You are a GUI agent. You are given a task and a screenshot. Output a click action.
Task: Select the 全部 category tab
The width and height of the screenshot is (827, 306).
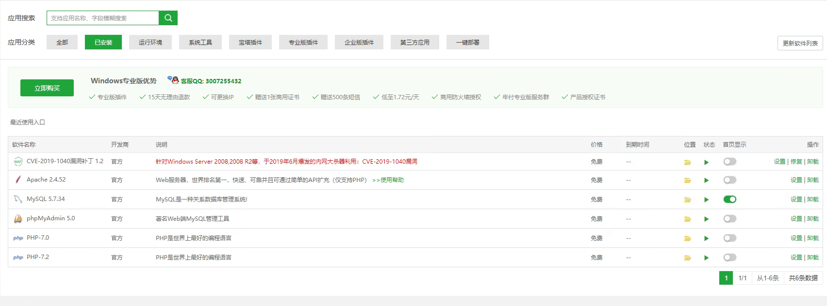click(62, 42)
